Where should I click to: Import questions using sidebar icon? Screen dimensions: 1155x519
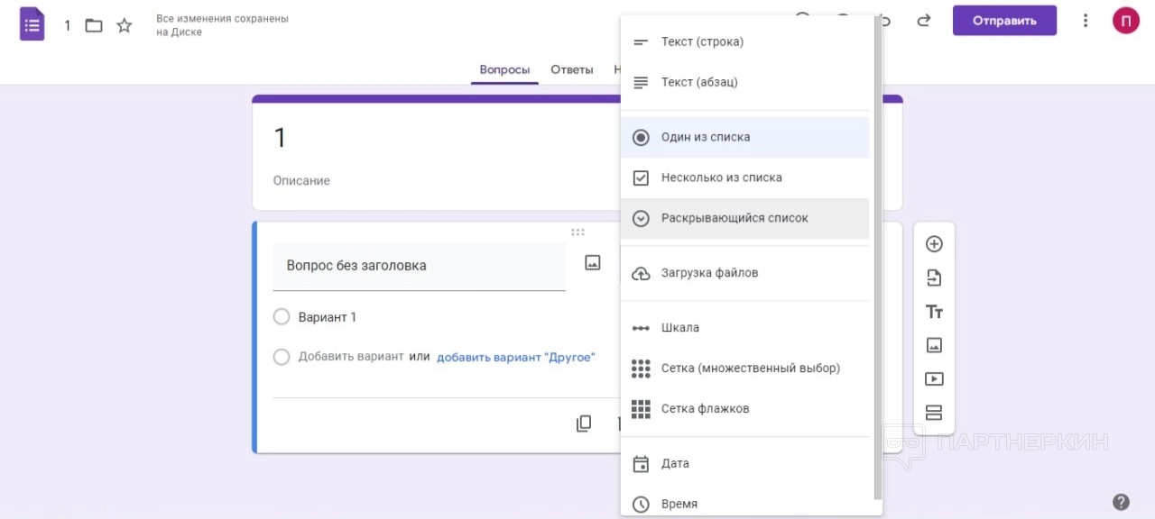(934, 278)
